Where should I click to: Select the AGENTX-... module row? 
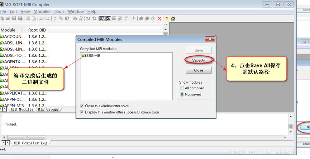(x=24, y=62)
